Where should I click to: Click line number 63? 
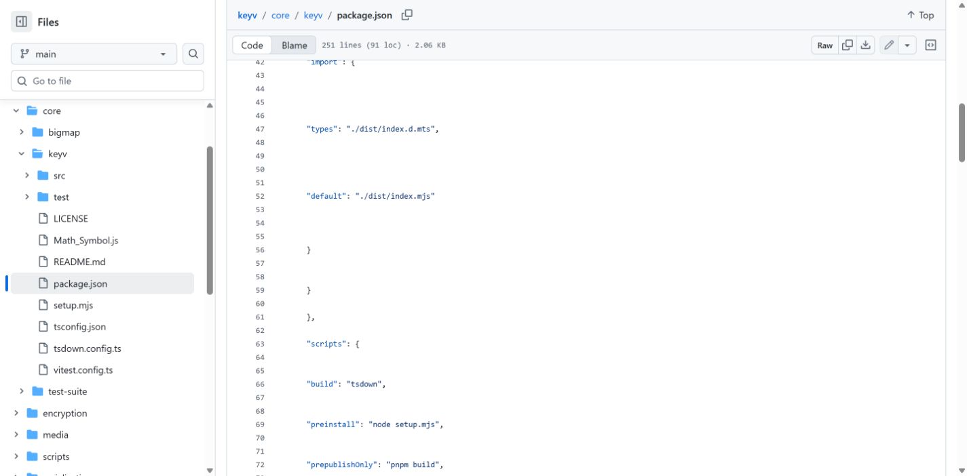coord(260,344)
